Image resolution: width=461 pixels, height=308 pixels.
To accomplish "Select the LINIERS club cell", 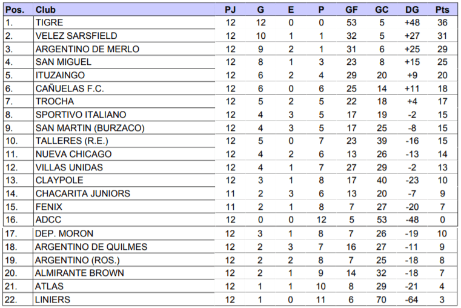I will (x=53, y=300).
